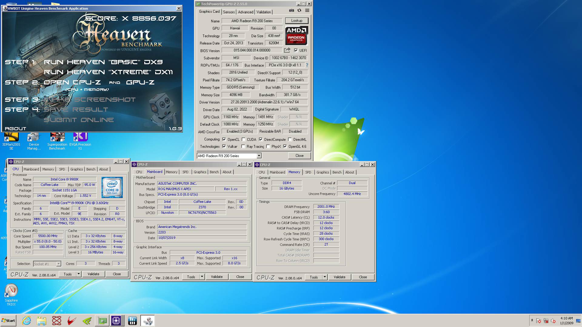Toggle the DirectCompute checkbox

pos(261,139)
